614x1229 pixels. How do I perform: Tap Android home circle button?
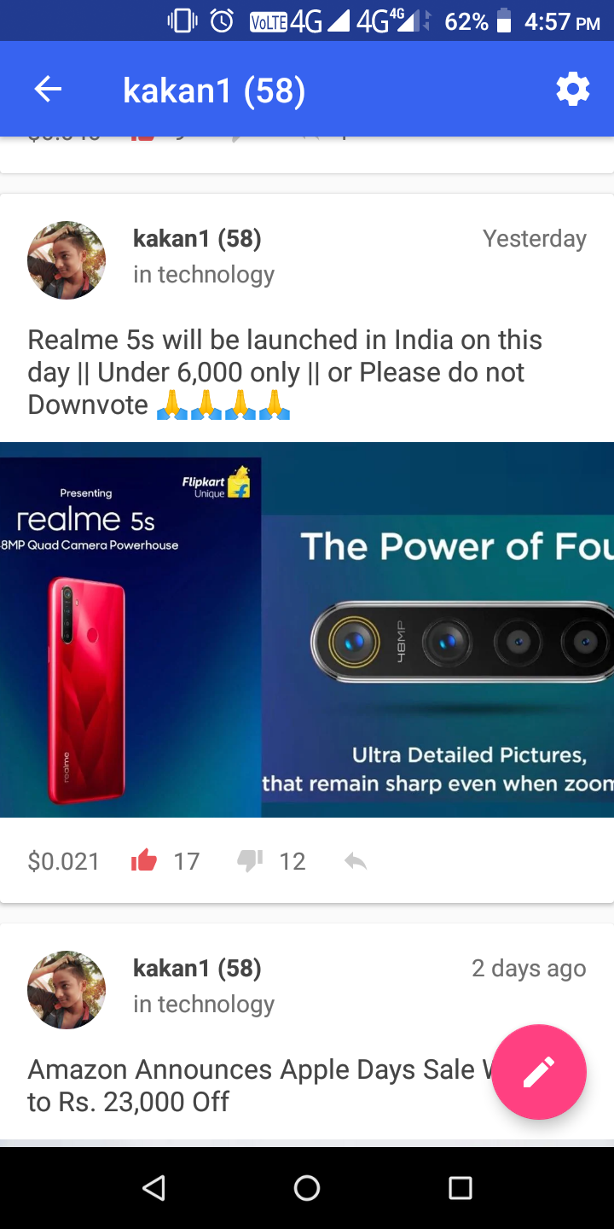307,1187
